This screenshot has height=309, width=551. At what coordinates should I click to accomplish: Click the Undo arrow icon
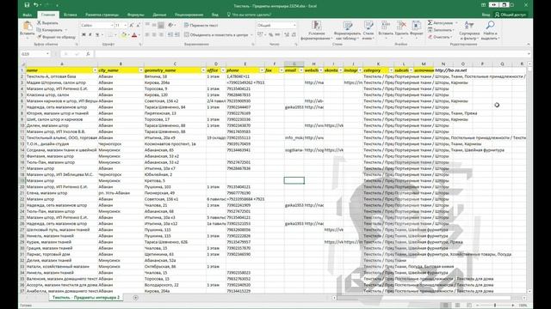click(x=36, y=5)
